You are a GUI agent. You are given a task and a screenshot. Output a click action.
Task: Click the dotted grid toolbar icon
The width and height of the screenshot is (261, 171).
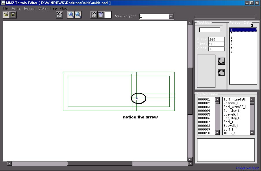click(x=59, y=15)
